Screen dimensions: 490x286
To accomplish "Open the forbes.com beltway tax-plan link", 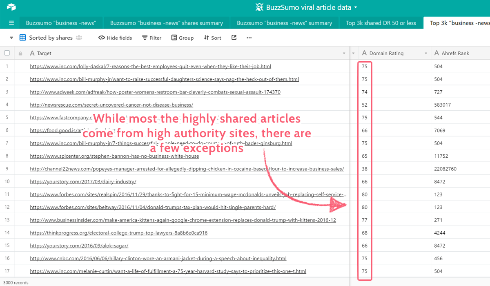I will (153, 207).
